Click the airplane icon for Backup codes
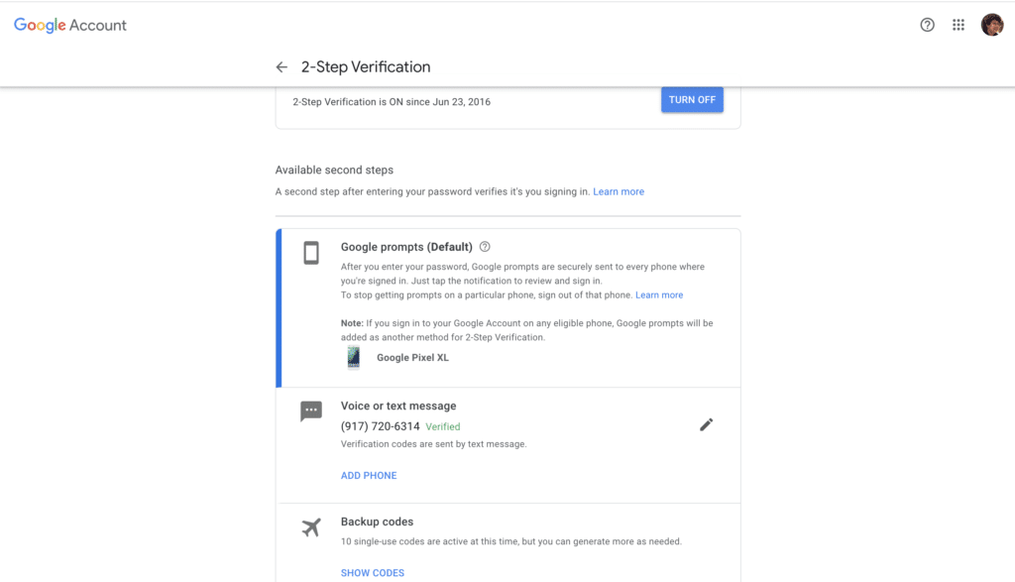 [311, 527]
